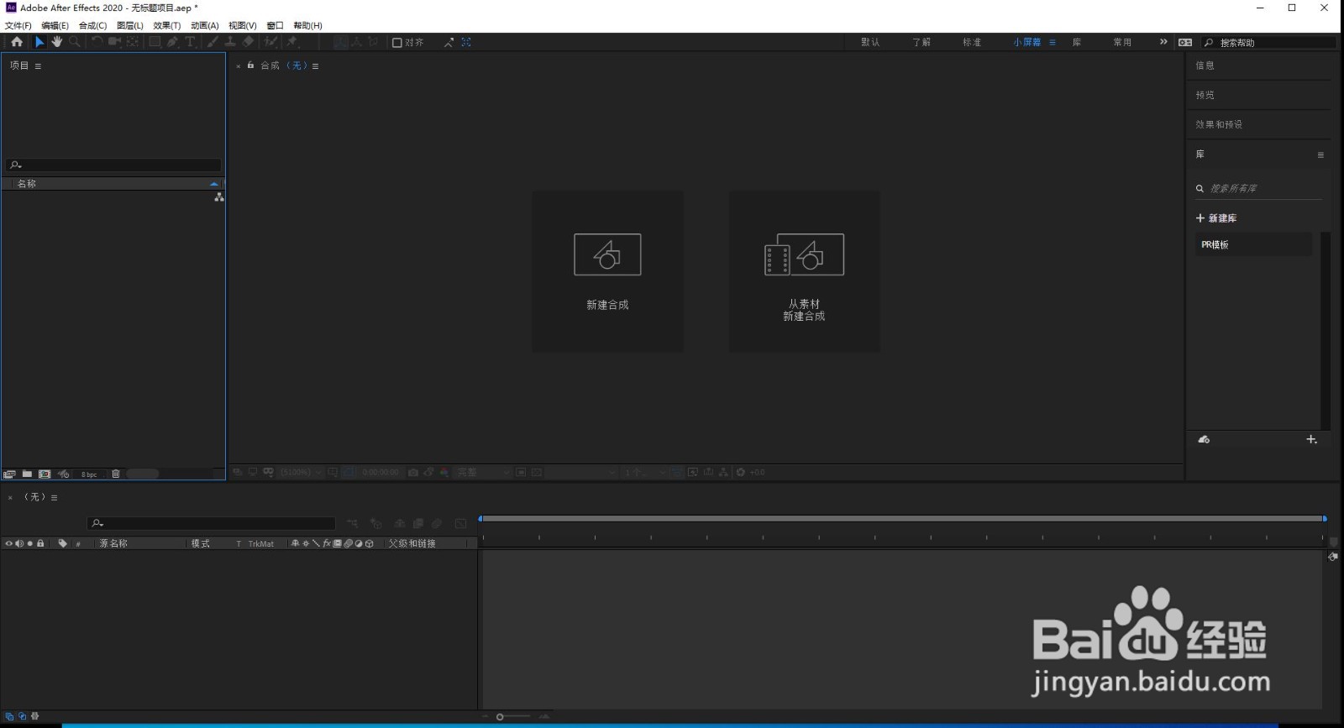The width and height of the screenshot is (1344, 728).
Task: Click the snapping extend-edges icon after 对齐
Action: coord(449,42)
